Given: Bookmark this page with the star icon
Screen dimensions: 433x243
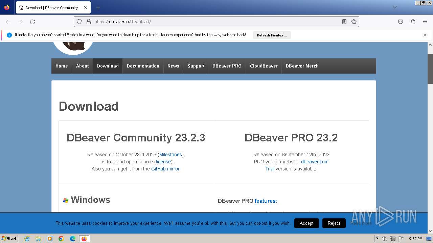Looking at the screenshot, I should [x=354, y=22].
